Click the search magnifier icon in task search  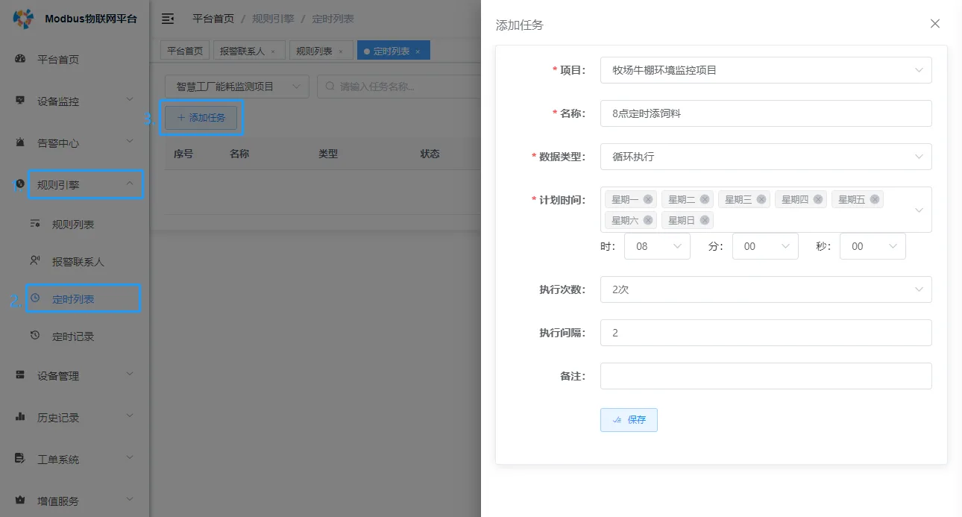click(330, 87)
